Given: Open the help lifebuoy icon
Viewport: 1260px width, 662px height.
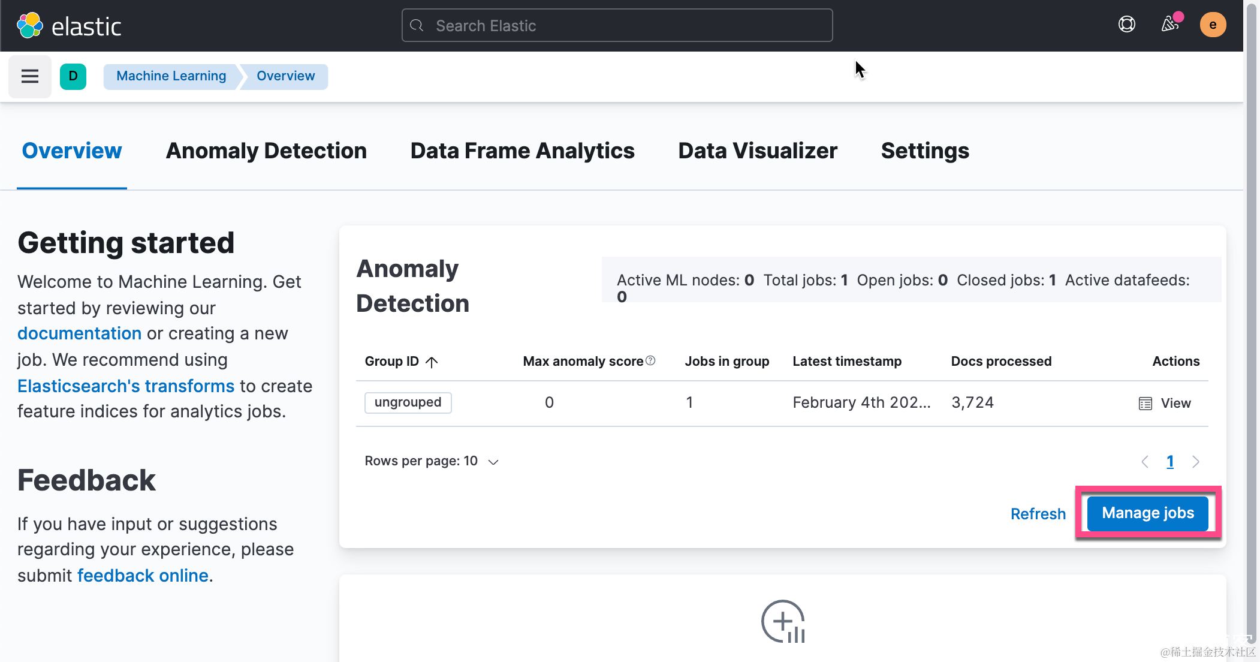Looking at the screenshot, I should point(1126,25).
